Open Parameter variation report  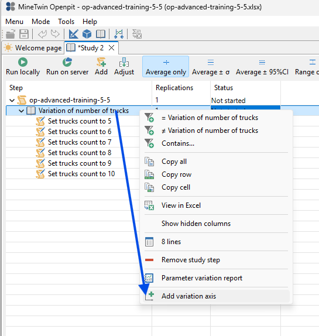pyautogui.click(x=217, y=278)
